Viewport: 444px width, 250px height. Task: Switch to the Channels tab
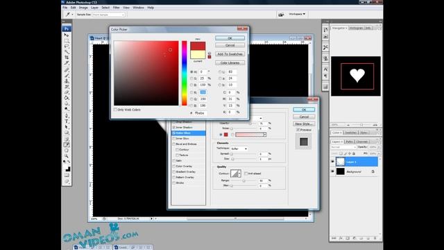click(x=362, y=142)
